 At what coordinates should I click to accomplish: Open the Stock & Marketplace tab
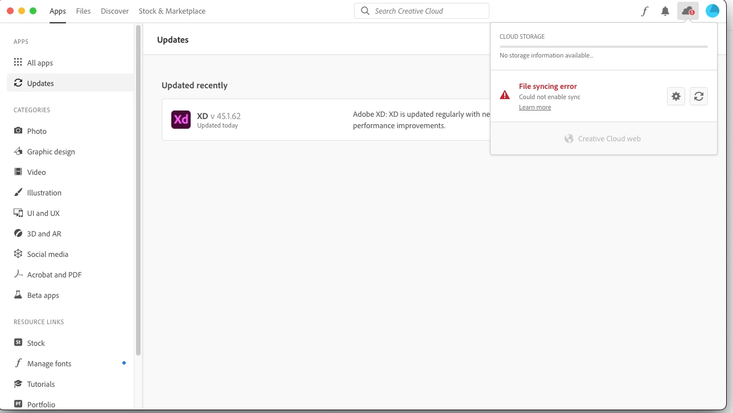pos(172,11)
